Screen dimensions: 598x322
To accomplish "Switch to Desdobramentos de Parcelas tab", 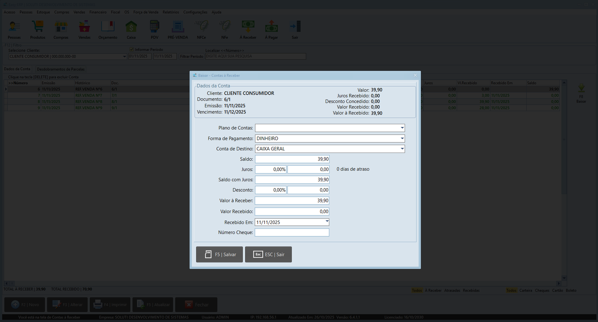I will pos(61,69).
